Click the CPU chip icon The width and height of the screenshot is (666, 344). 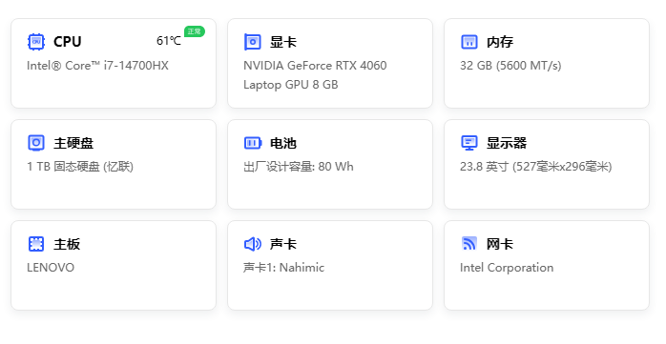36,42
